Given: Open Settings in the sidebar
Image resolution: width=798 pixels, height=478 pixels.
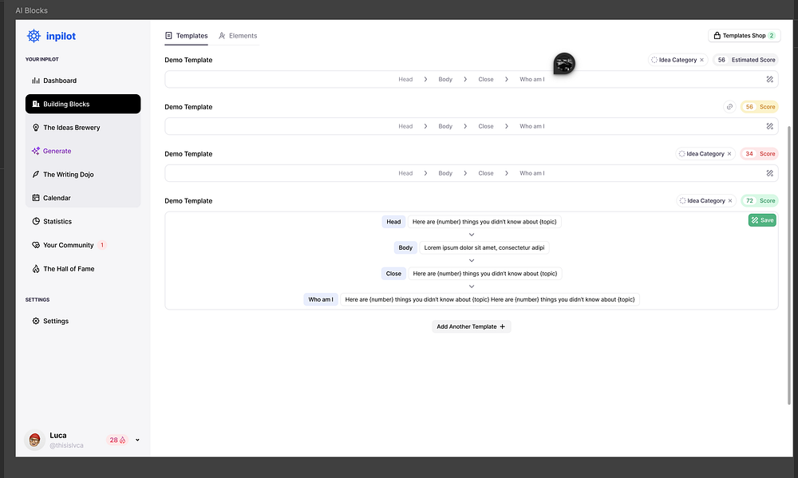Looking at the screenshot, I should [x=83, y=321].
